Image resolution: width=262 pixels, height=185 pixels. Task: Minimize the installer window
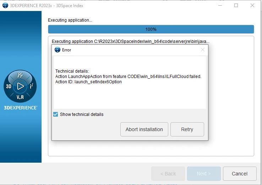pos(220,6)
